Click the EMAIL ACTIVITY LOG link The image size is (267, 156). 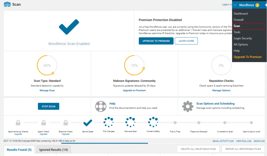223,141
